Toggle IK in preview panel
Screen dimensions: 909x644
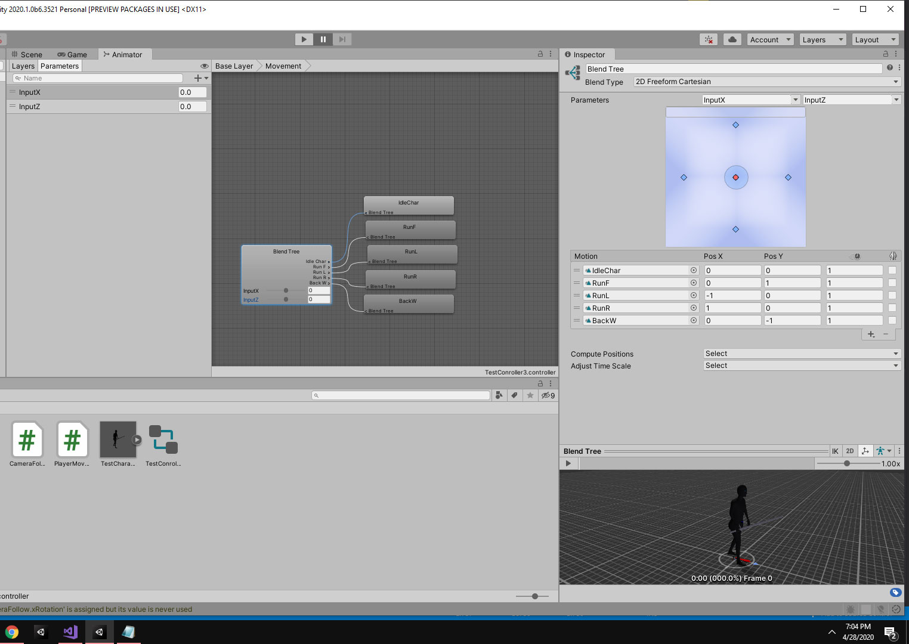click(x=835, y=451)
